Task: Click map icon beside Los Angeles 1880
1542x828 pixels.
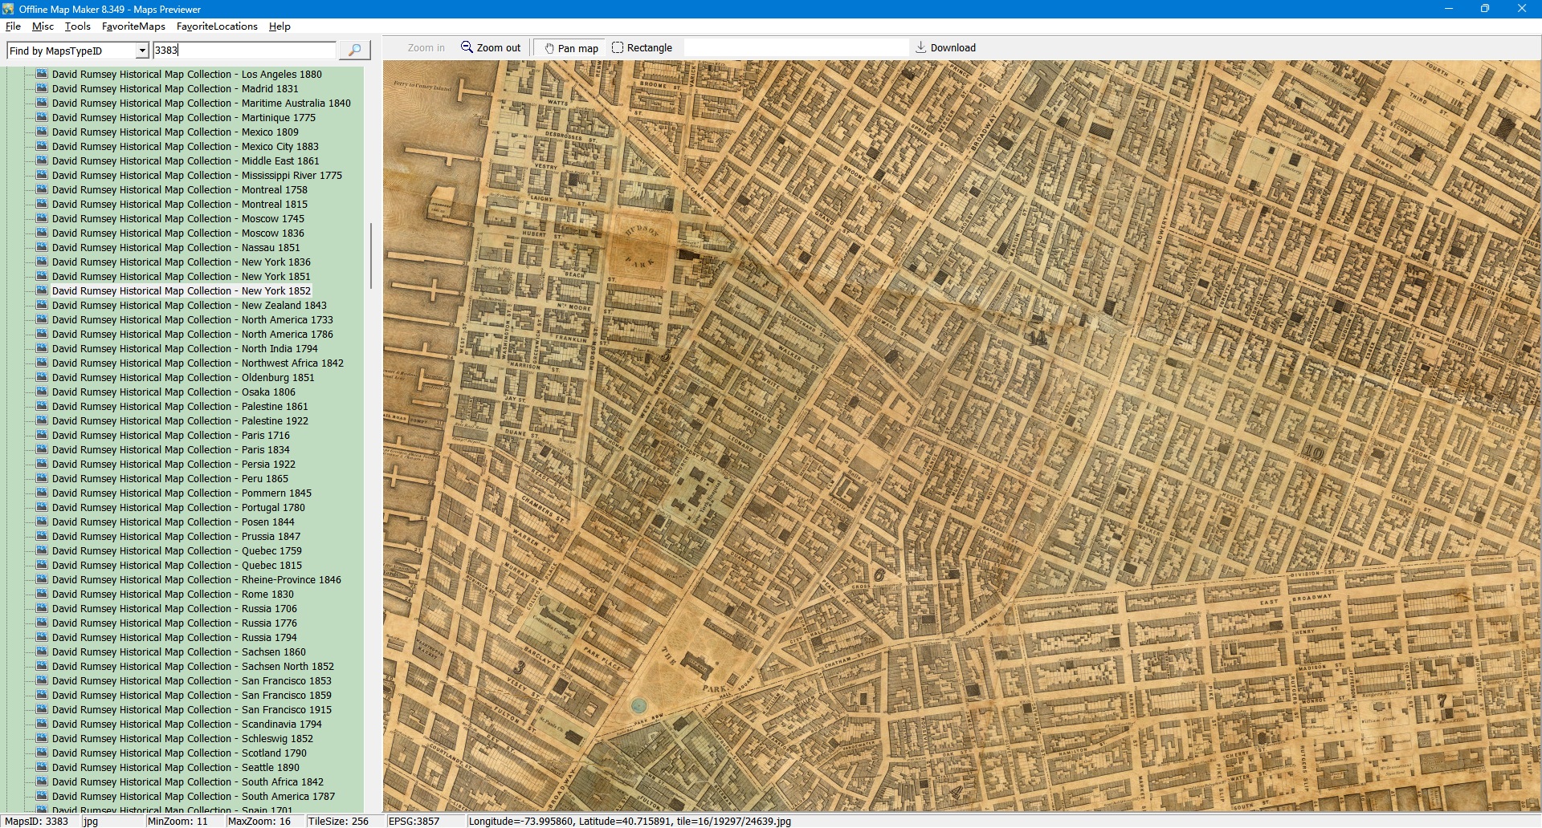Action: click(x=42, y=74)
